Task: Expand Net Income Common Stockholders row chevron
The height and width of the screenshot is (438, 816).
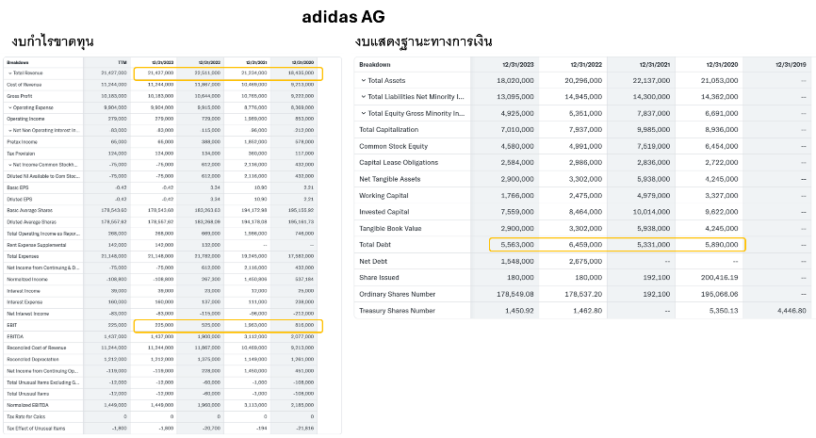Action: click(9, 165)
